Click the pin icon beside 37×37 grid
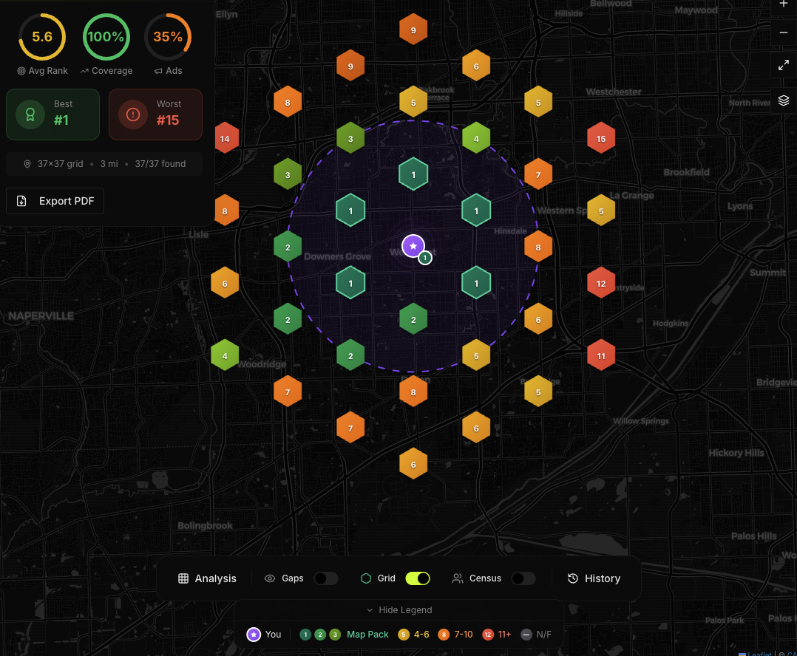Screen dimensions: 797x656 click(27, 164)
